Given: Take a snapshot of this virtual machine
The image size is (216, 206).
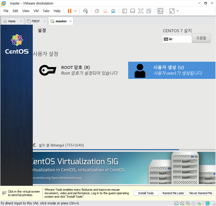Looking at the screenshot, I should 97,11.
